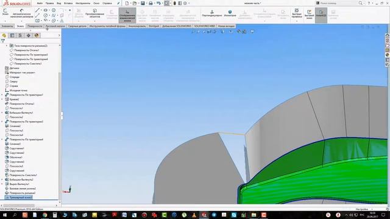Click the Select cursor tool icon

pyautogui.click(x=166, y=3)
